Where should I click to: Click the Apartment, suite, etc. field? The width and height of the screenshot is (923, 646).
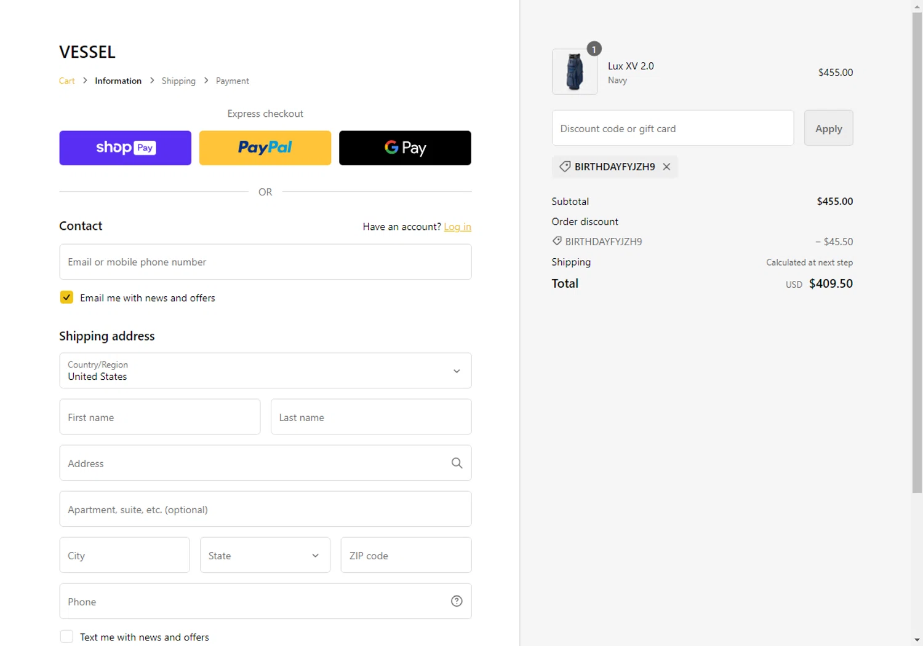pos(265,509)
